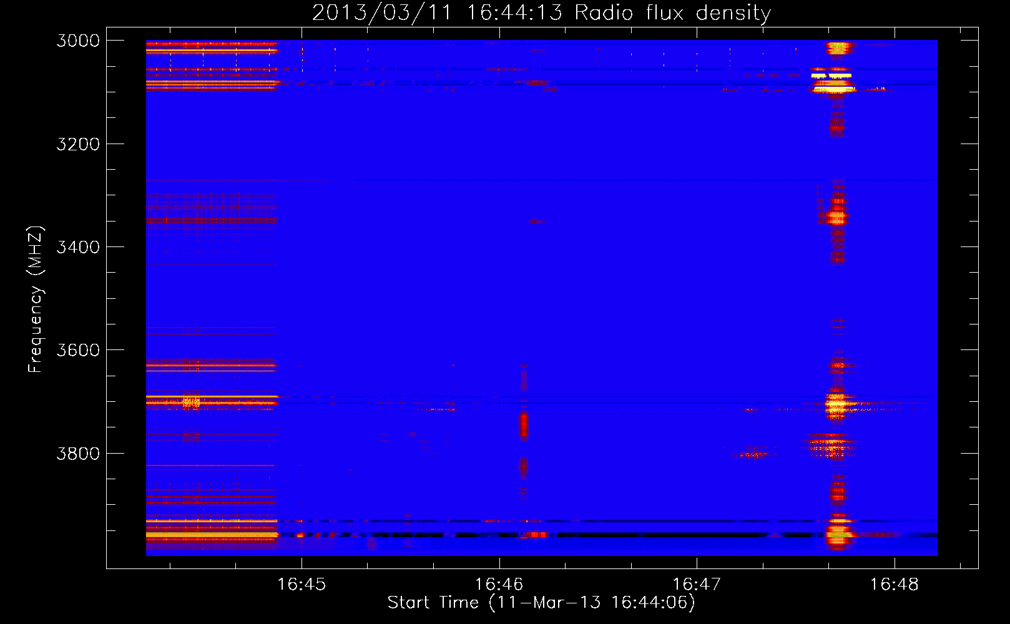Click the 16:45 time tick label

click(x=302, y=584)
